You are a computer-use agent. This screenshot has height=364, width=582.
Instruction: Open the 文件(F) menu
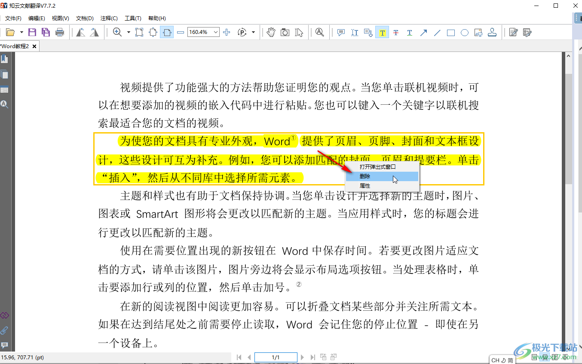tap(13, 18)
